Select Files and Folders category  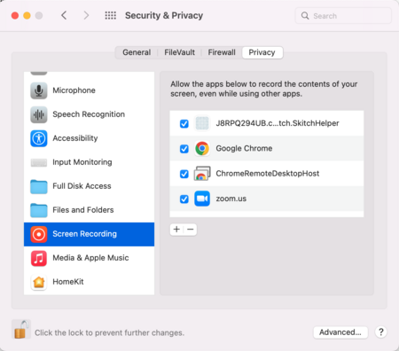(x=89, y=210)
